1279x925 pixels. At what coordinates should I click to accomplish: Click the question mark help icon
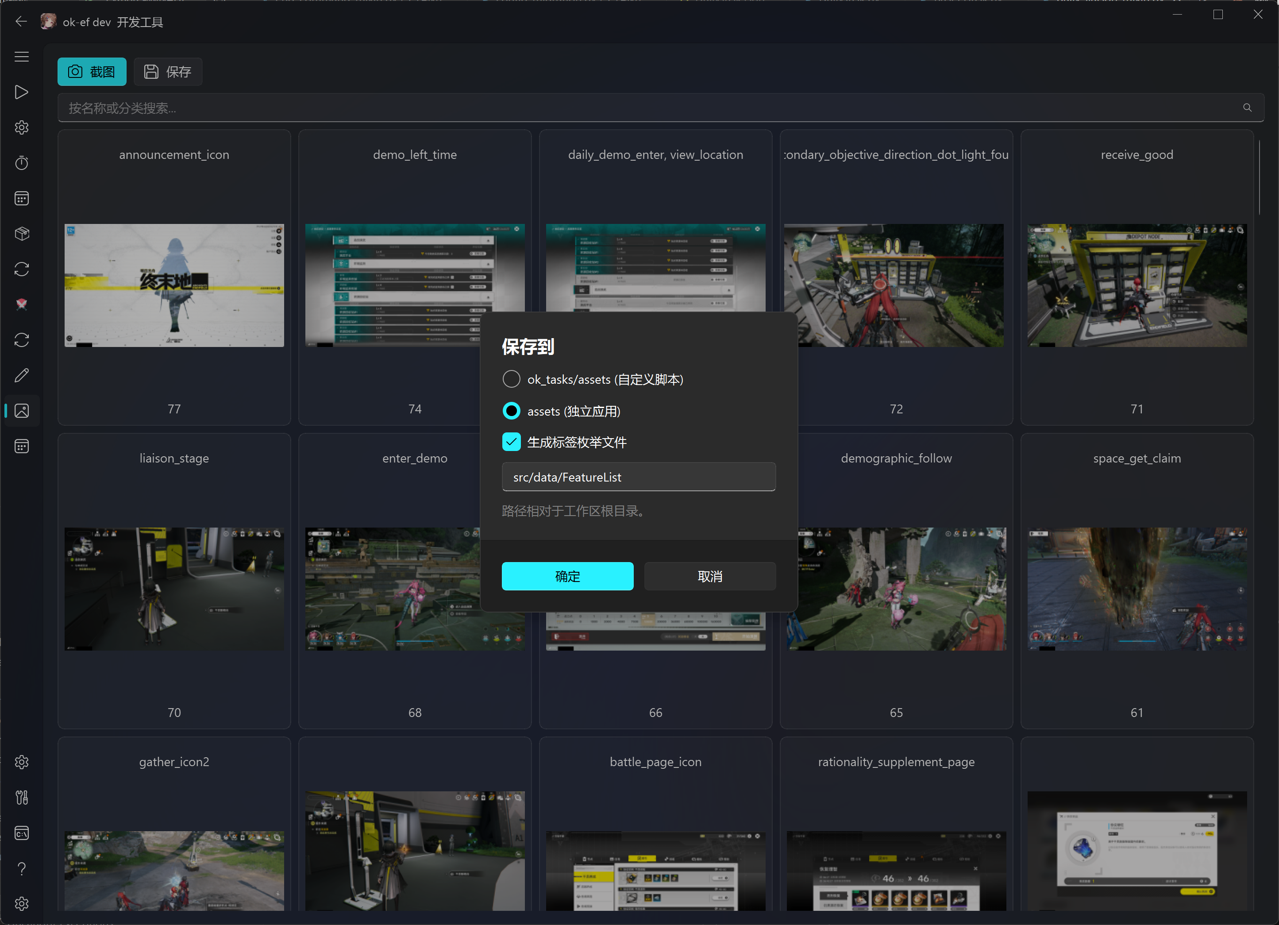[x=21, y=869]
